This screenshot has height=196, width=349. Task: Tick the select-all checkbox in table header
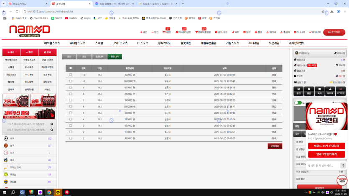click(x=71, y=68)
